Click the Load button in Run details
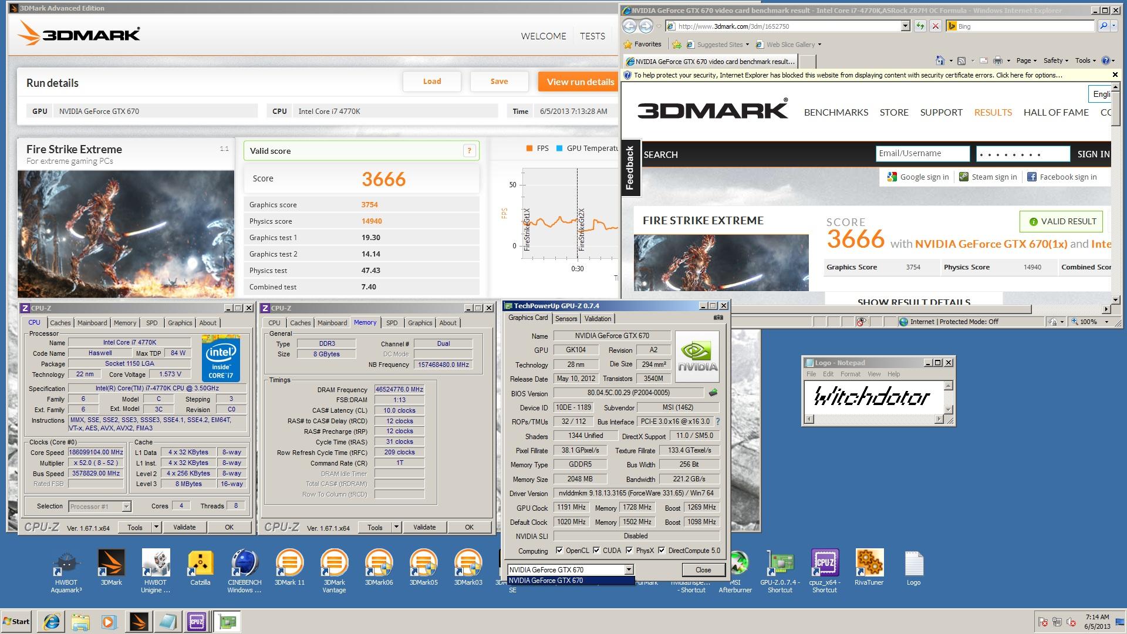 coord(432,82)
